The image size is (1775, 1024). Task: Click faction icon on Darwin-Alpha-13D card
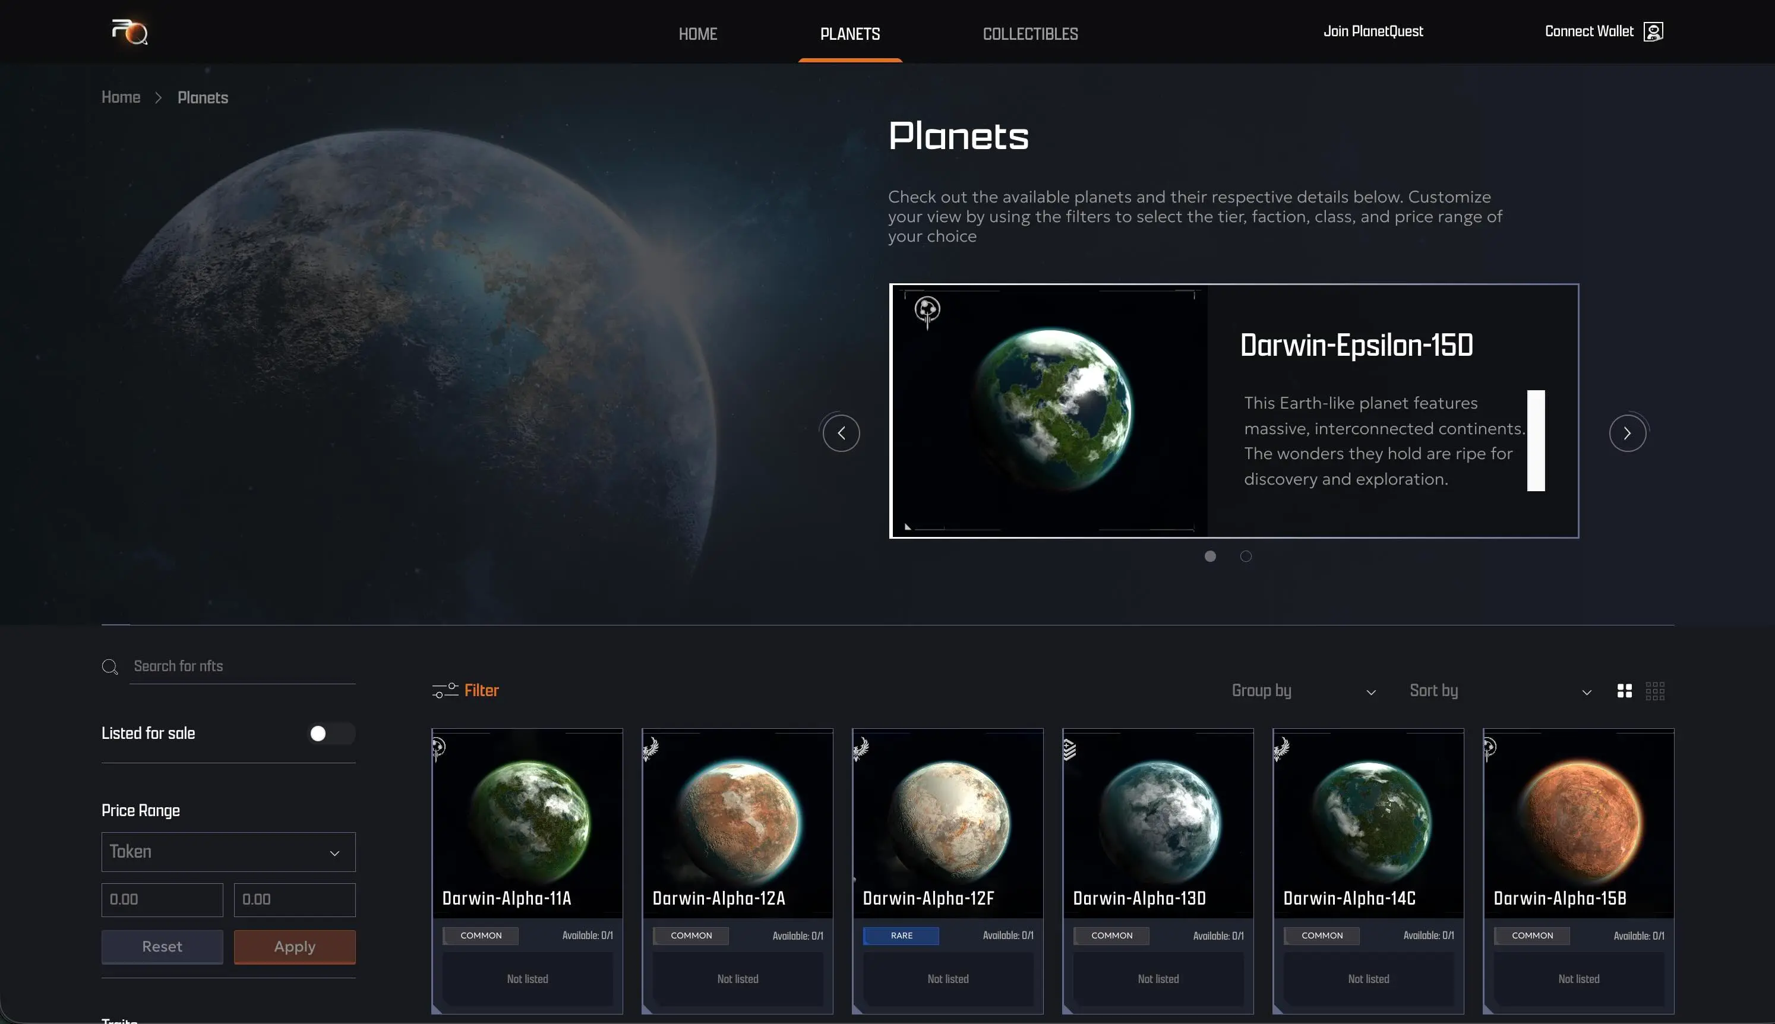[1070, 750]
